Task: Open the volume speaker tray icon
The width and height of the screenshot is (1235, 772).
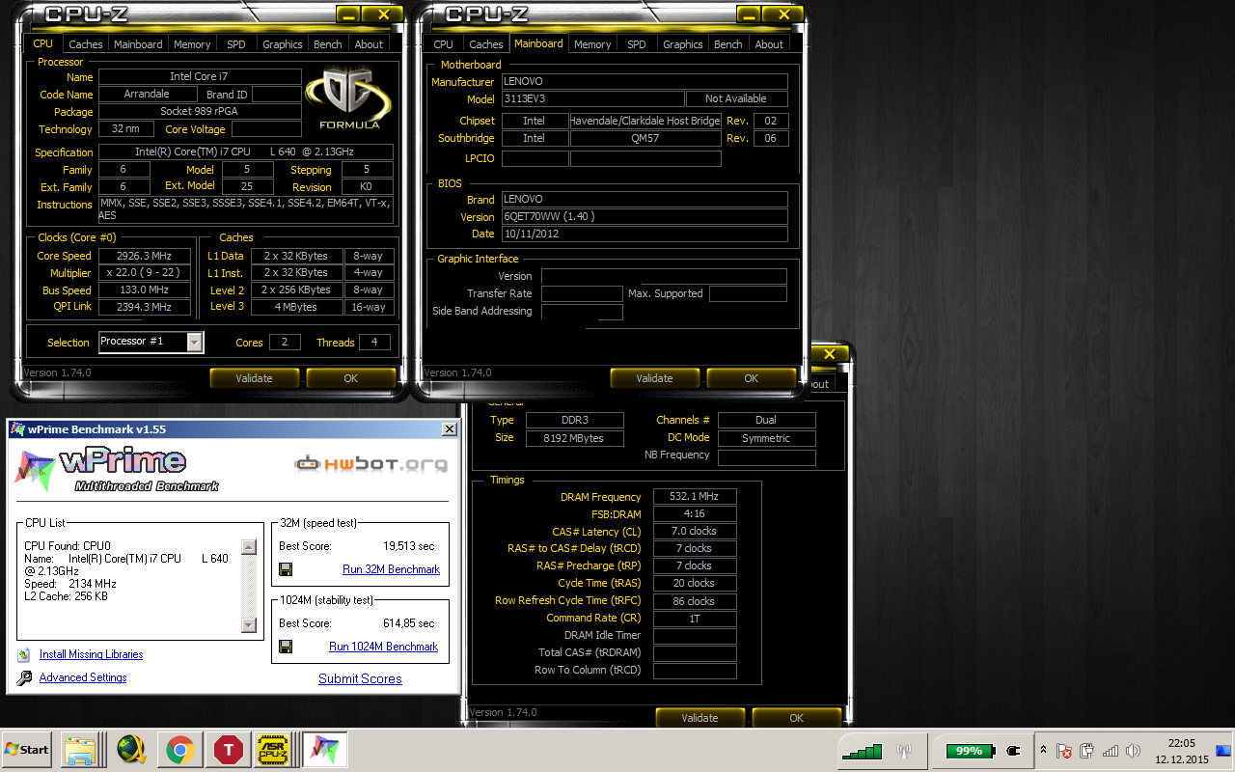Action: tap(1134, 751)
